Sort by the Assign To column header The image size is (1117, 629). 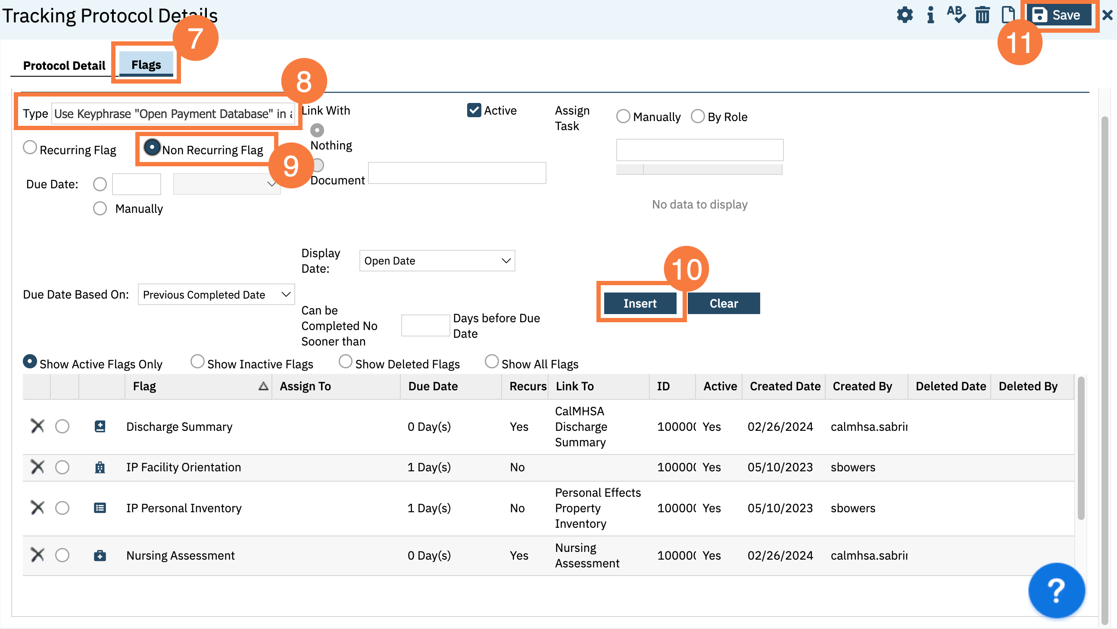coord(336,386)
